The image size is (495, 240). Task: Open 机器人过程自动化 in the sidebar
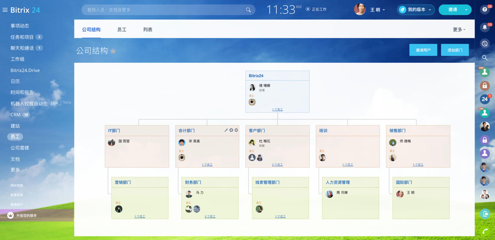pos(36,104)
